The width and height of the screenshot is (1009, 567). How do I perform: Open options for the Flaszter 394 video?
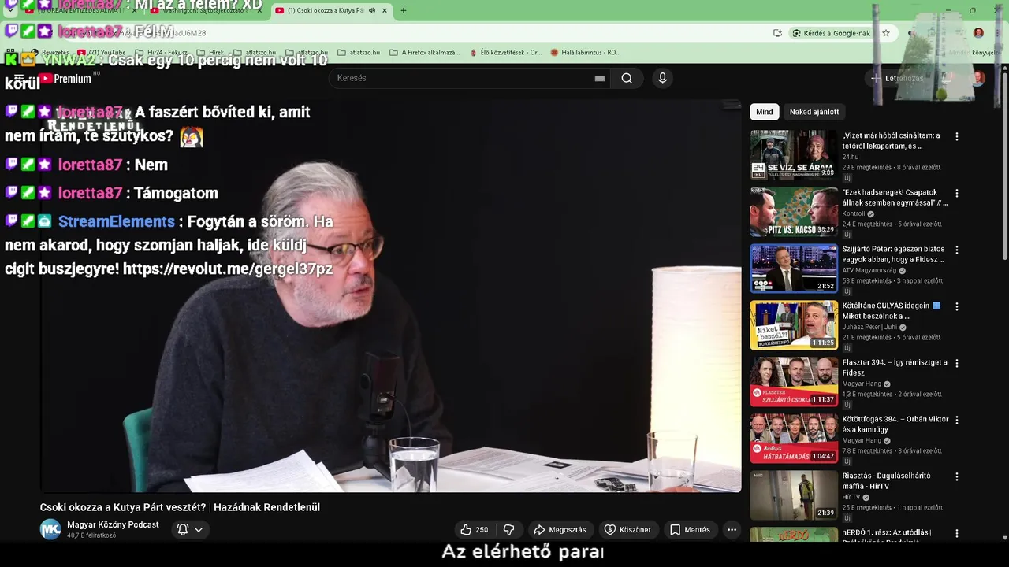pos(957,363)
